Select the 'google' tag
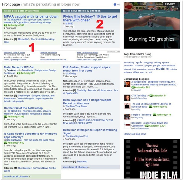 pyautogui.click(x=157, y=65)
